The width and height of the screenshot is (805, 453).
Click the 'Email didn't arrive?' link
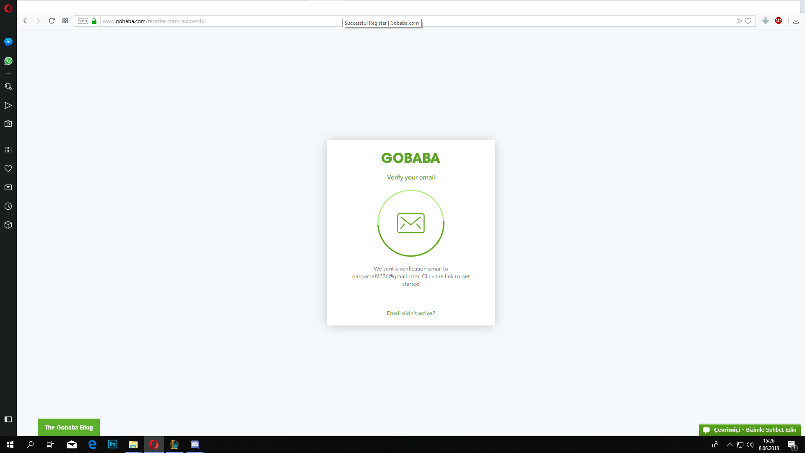click(x=410, y=313)
